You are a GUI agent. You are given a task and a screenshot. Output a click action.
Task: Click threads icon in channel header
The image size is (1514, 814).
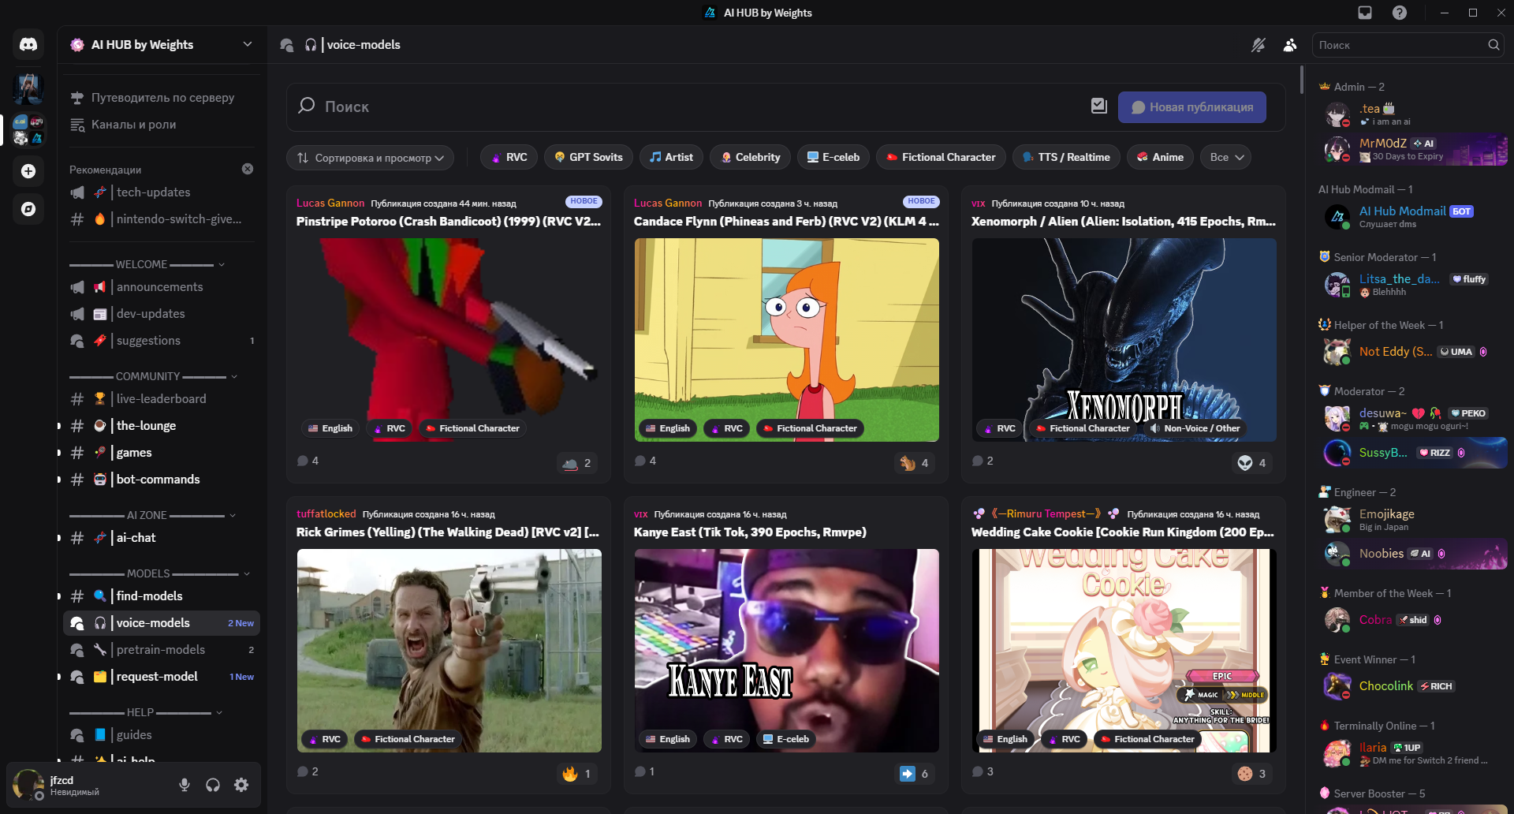(x=287, y=45)
